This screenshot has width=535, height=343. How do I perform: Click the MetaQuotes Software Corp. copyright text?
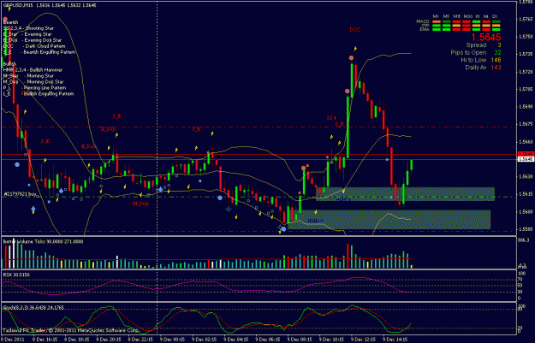71,330
